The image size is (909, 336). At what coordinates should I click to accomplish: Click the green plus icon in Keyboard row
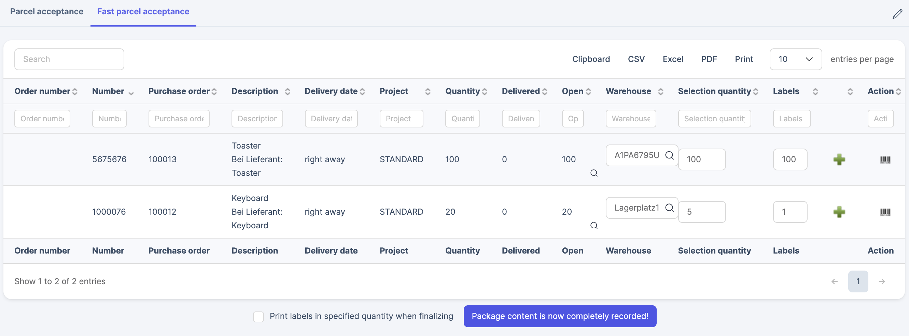839,212
